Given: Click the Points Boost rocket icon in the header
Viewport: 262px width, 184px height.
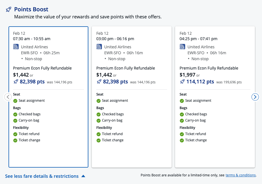Looking at the screenshot, I should coord(8,9).
